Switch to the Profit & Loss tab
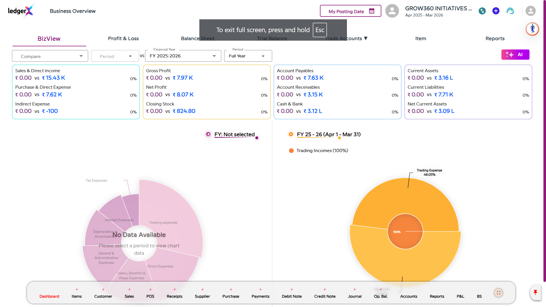Screen dimensions: 546x307 pos(123,38)
